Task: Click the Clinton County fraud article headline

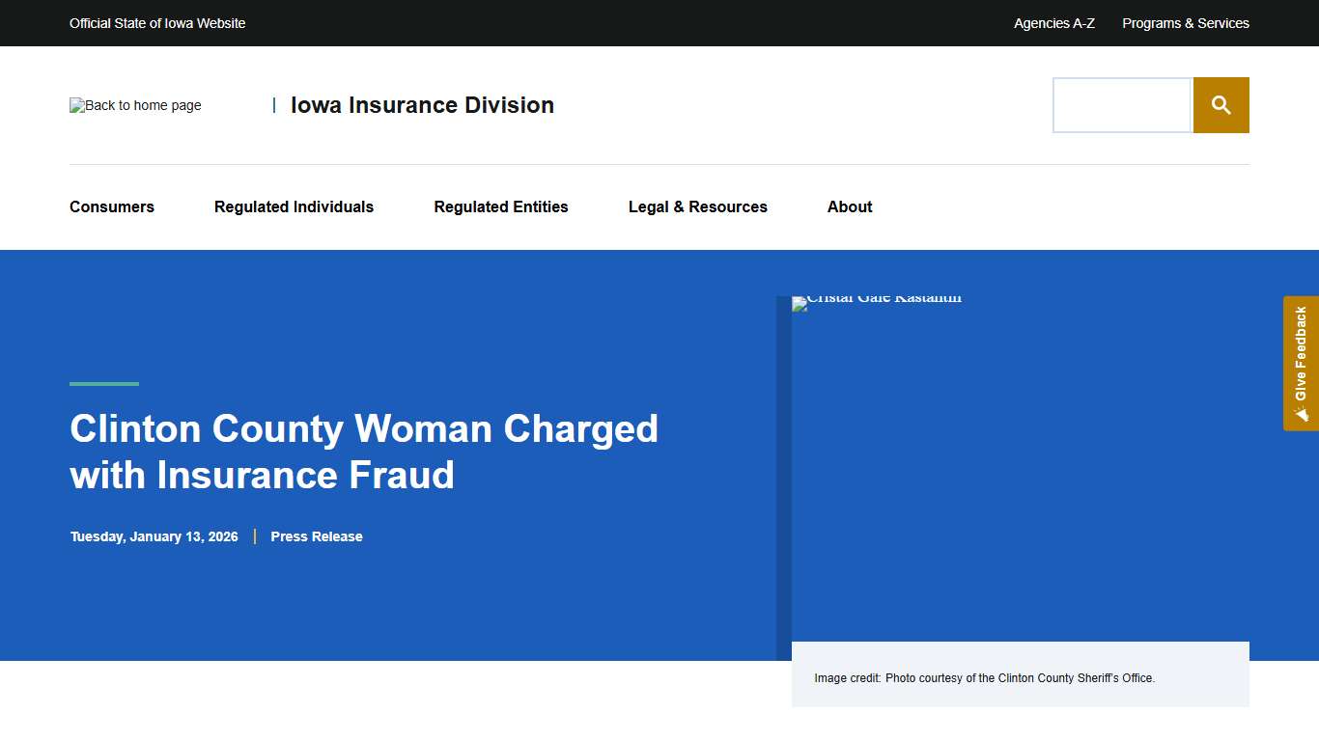Action: (x=364, y=452)
